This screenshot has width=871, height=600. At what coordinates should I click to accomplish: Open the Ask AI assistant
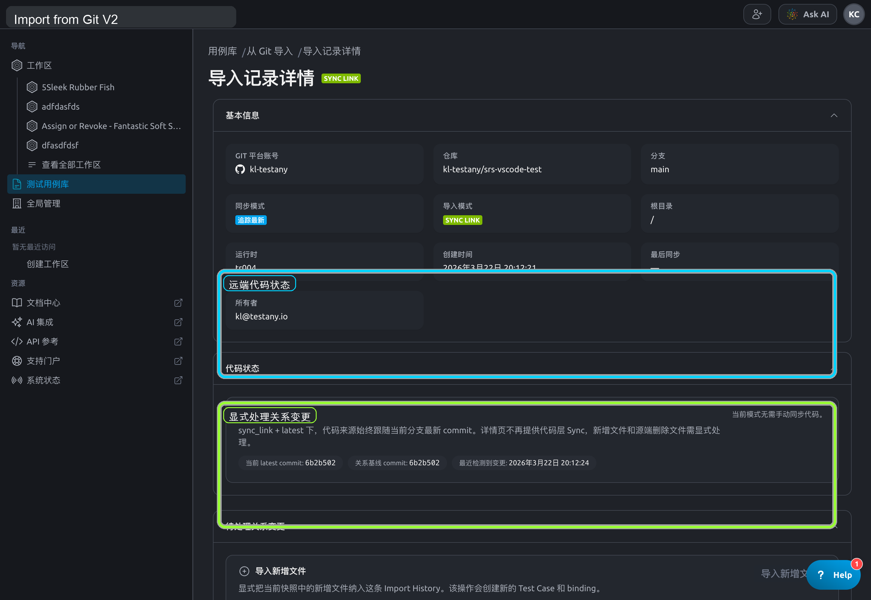(x=807, y=14)
